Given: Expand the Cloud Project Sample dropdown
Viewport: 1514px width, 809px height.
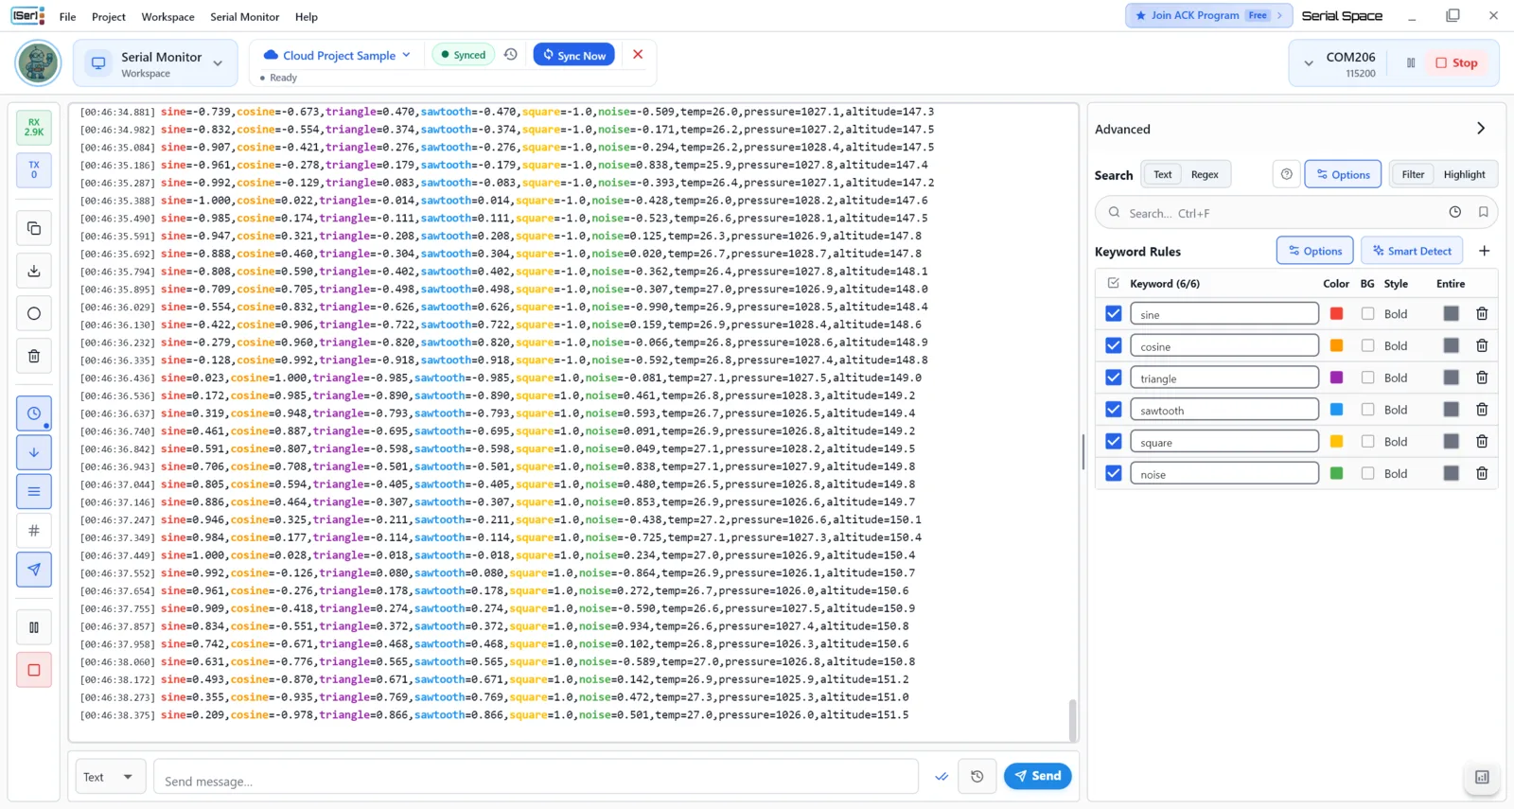Looking at the screenshot, I should click(337, 55).
